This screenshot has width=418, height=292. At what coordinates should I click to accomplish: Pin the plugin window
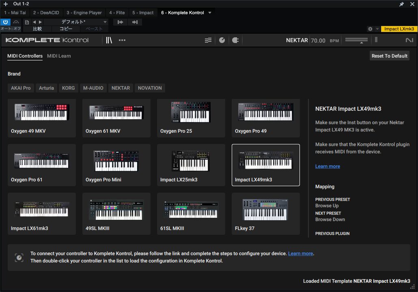(x=401, y=4)
